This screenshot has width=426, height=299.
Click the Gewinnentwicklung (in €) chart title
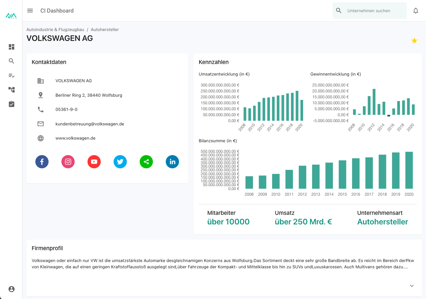point(336,74)
